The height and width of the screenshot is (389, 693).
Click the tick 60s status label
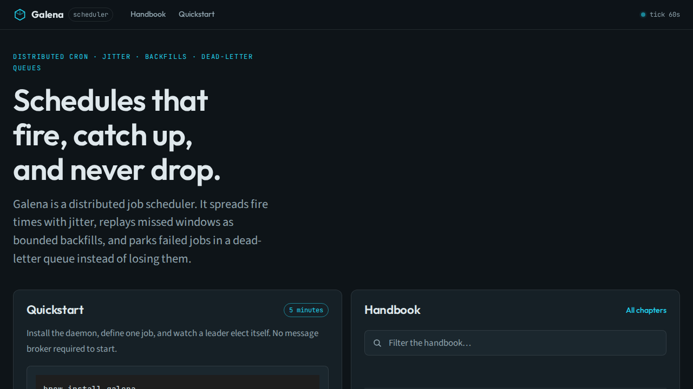[665, 15]
